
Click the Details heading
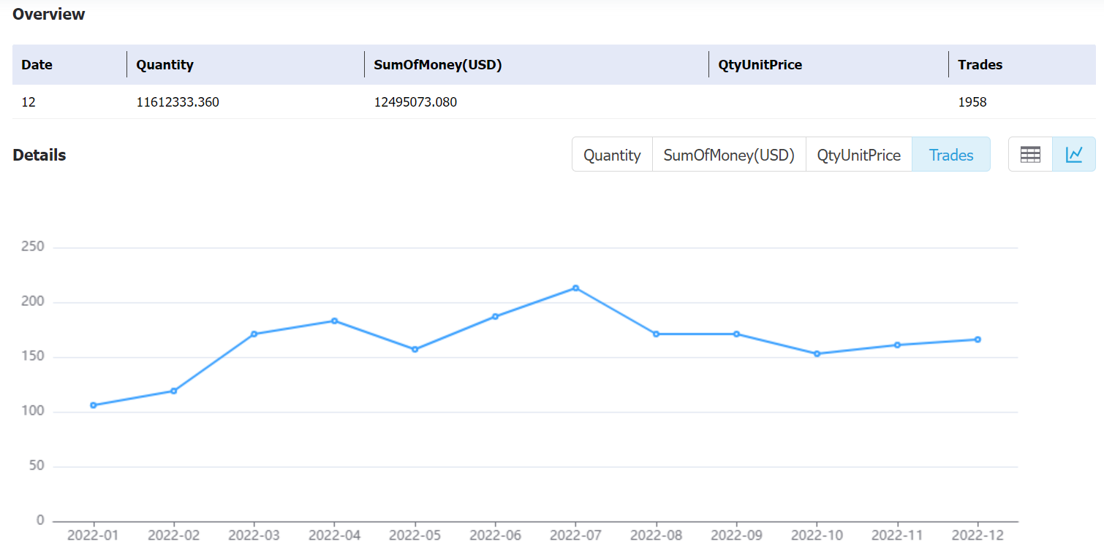tap(39, 155)
